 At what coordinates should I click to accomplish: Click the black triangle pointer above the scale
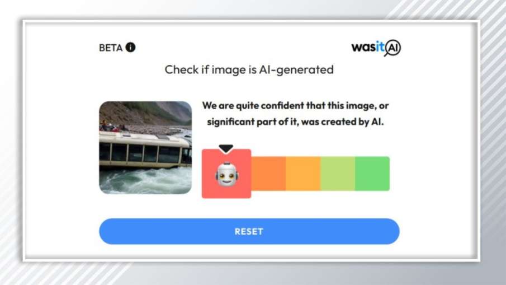(x=226, y=148)
